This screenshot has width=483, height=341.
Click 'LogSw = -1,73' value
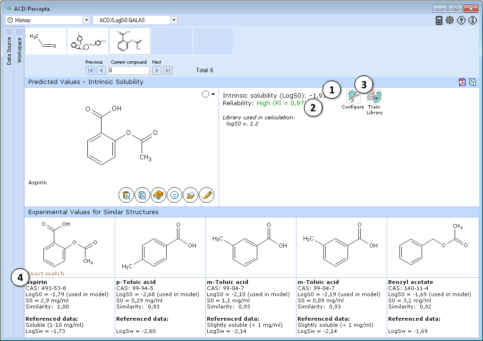tap(45, 331)
